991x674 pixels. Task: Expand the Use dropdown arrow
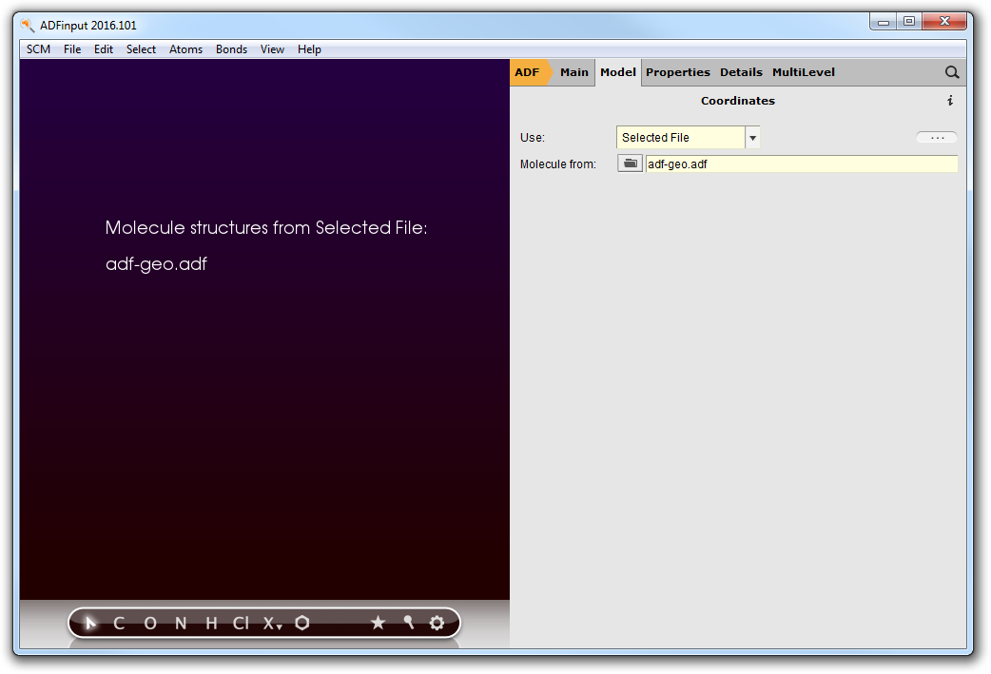pos(752,138)
